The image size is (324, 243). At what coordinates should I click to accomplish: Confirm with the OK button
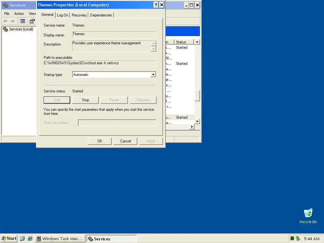100,141
